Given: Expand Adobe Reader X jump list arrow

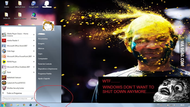Looking at the screenshot, I should (34, 40).
